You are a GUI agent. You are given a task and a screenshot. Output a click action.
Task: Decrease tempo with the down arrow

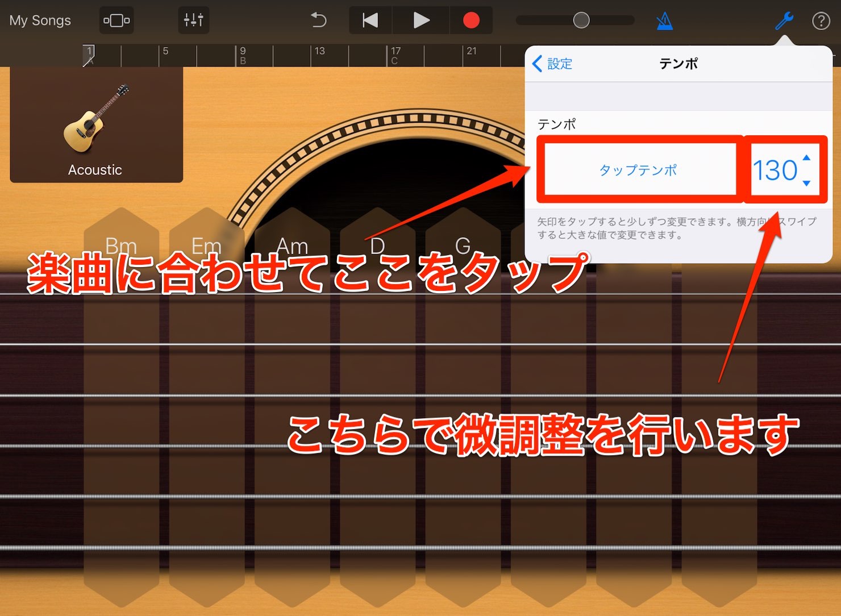tap(806, 183)
